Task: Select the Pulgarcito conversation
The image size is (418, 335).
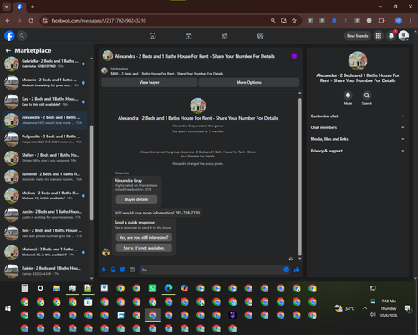Action: click(x=44, y=139)
